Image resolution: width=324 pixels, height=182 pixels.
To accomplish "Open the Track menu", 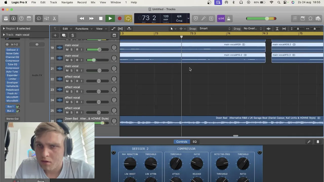I will [x=53, y=2].
